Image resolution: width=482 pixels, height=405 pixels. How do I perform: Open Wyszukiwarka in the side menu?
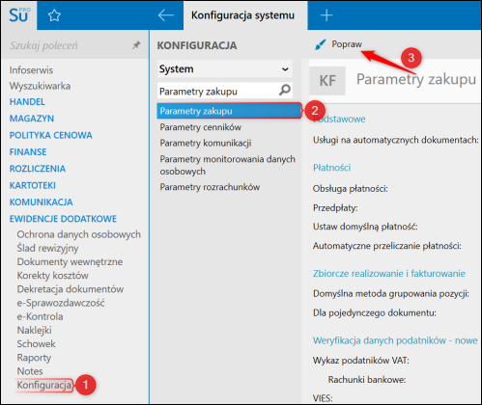40,86
